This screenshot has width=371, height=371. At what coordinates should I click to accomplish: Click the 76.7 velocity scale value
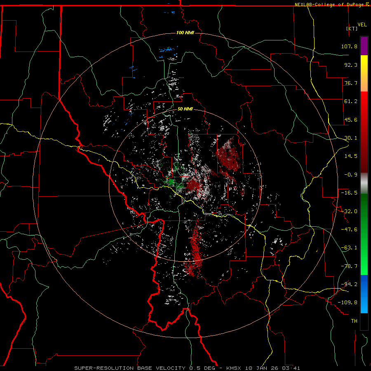point(351,83)
